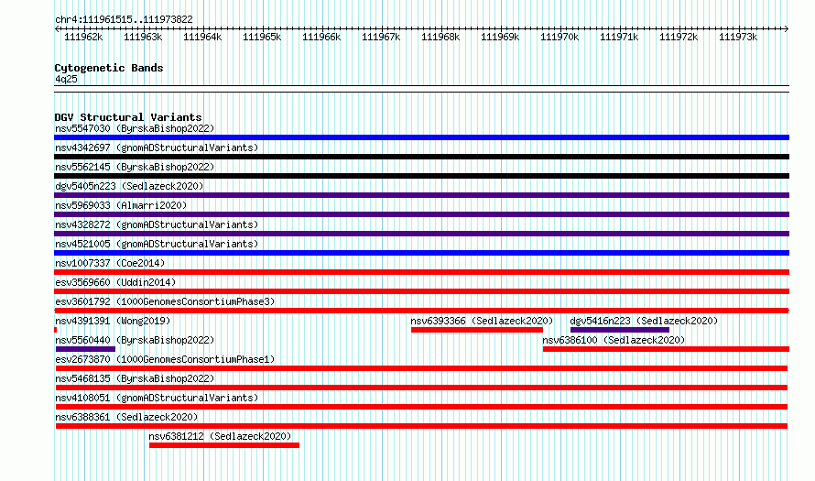Click the red bar under nsv4108051
Image resolution: width=815 pixels, height=481 pixels.
421,407
